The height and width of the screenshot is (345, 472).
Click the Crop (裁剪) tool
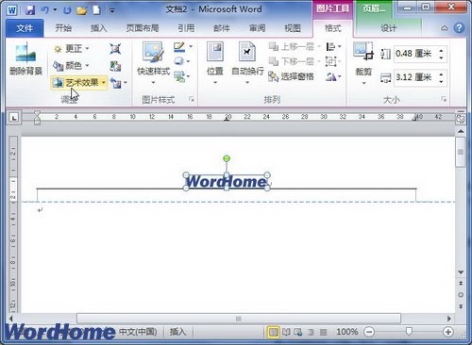(363, 63)
